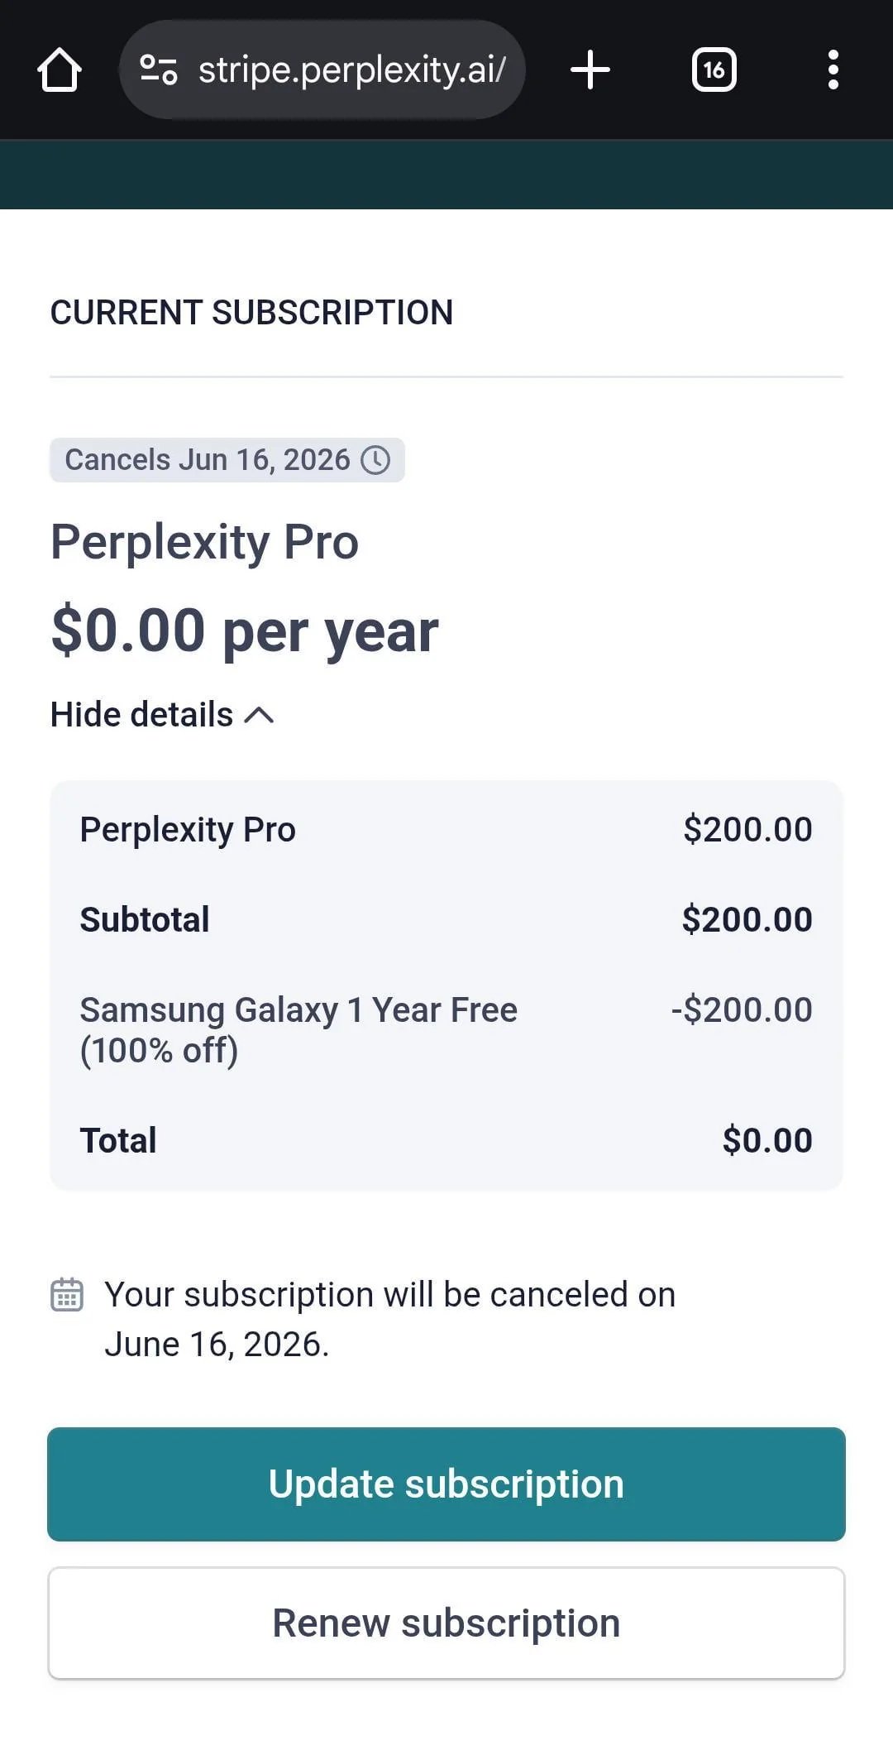Image resolution: width=893 pixels, height=1750 pixels.
Task: Click the Renew subscription button
Action: pyautogui.click(x=446, y=1623)
